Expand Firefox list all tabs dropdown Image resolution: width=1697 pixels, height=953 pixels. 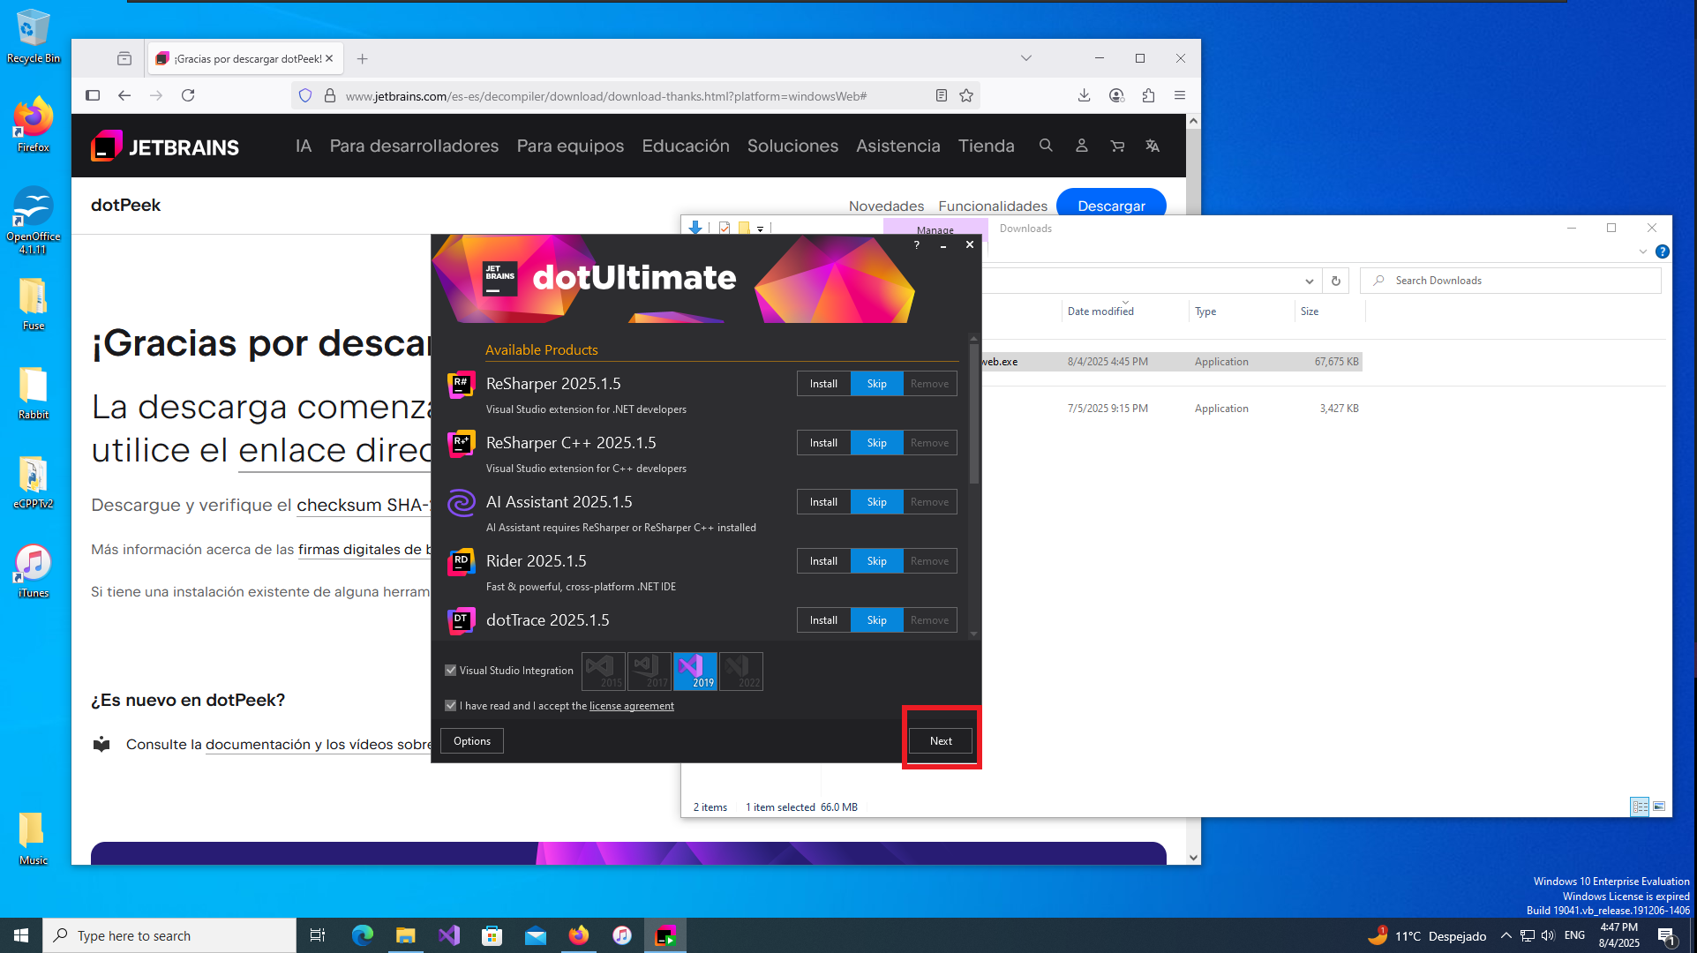[x=1026, y=58]
